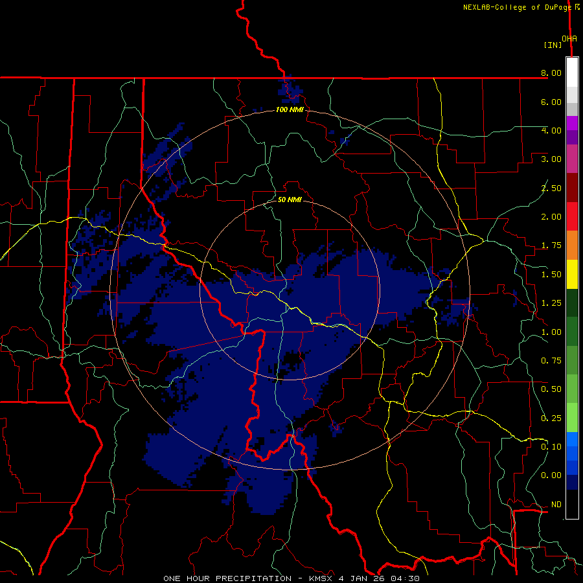Click the 1.75 legend value

551,246
